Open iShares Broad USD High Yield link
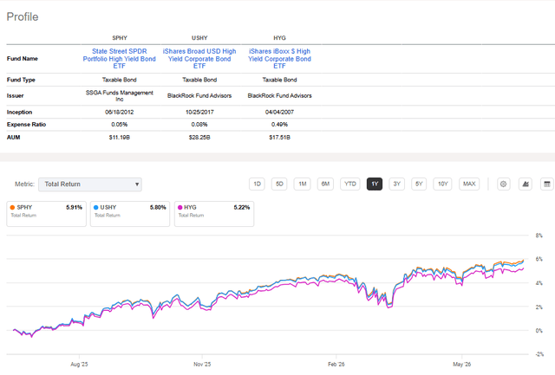The width and height of the screenshot is (555, 375). pos(199,59)
